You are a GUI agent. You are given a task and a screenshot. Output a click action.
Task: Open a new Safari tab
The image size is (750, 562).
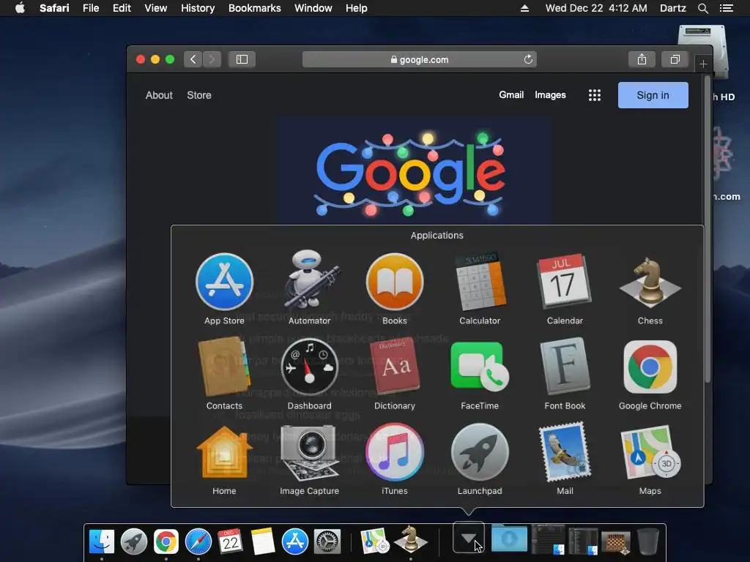[703, 64]
